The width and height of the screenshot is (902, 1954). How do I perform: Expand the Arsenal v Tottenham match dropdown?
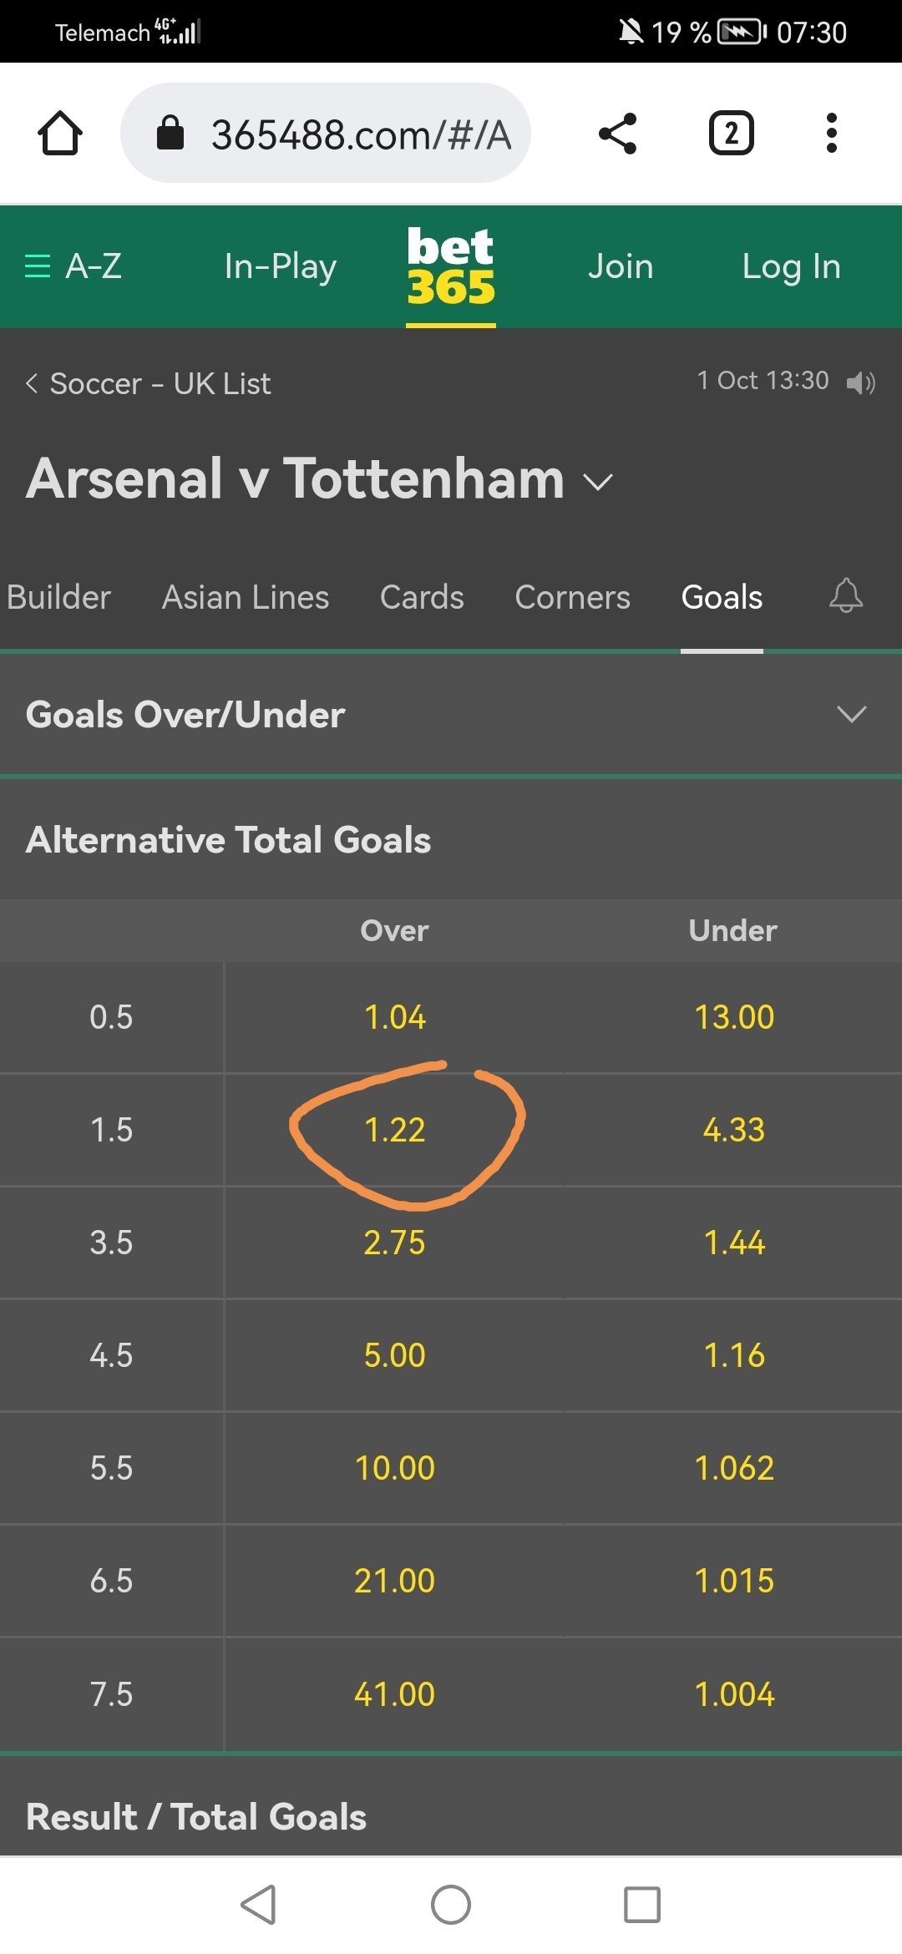click(x=598, y=482)
